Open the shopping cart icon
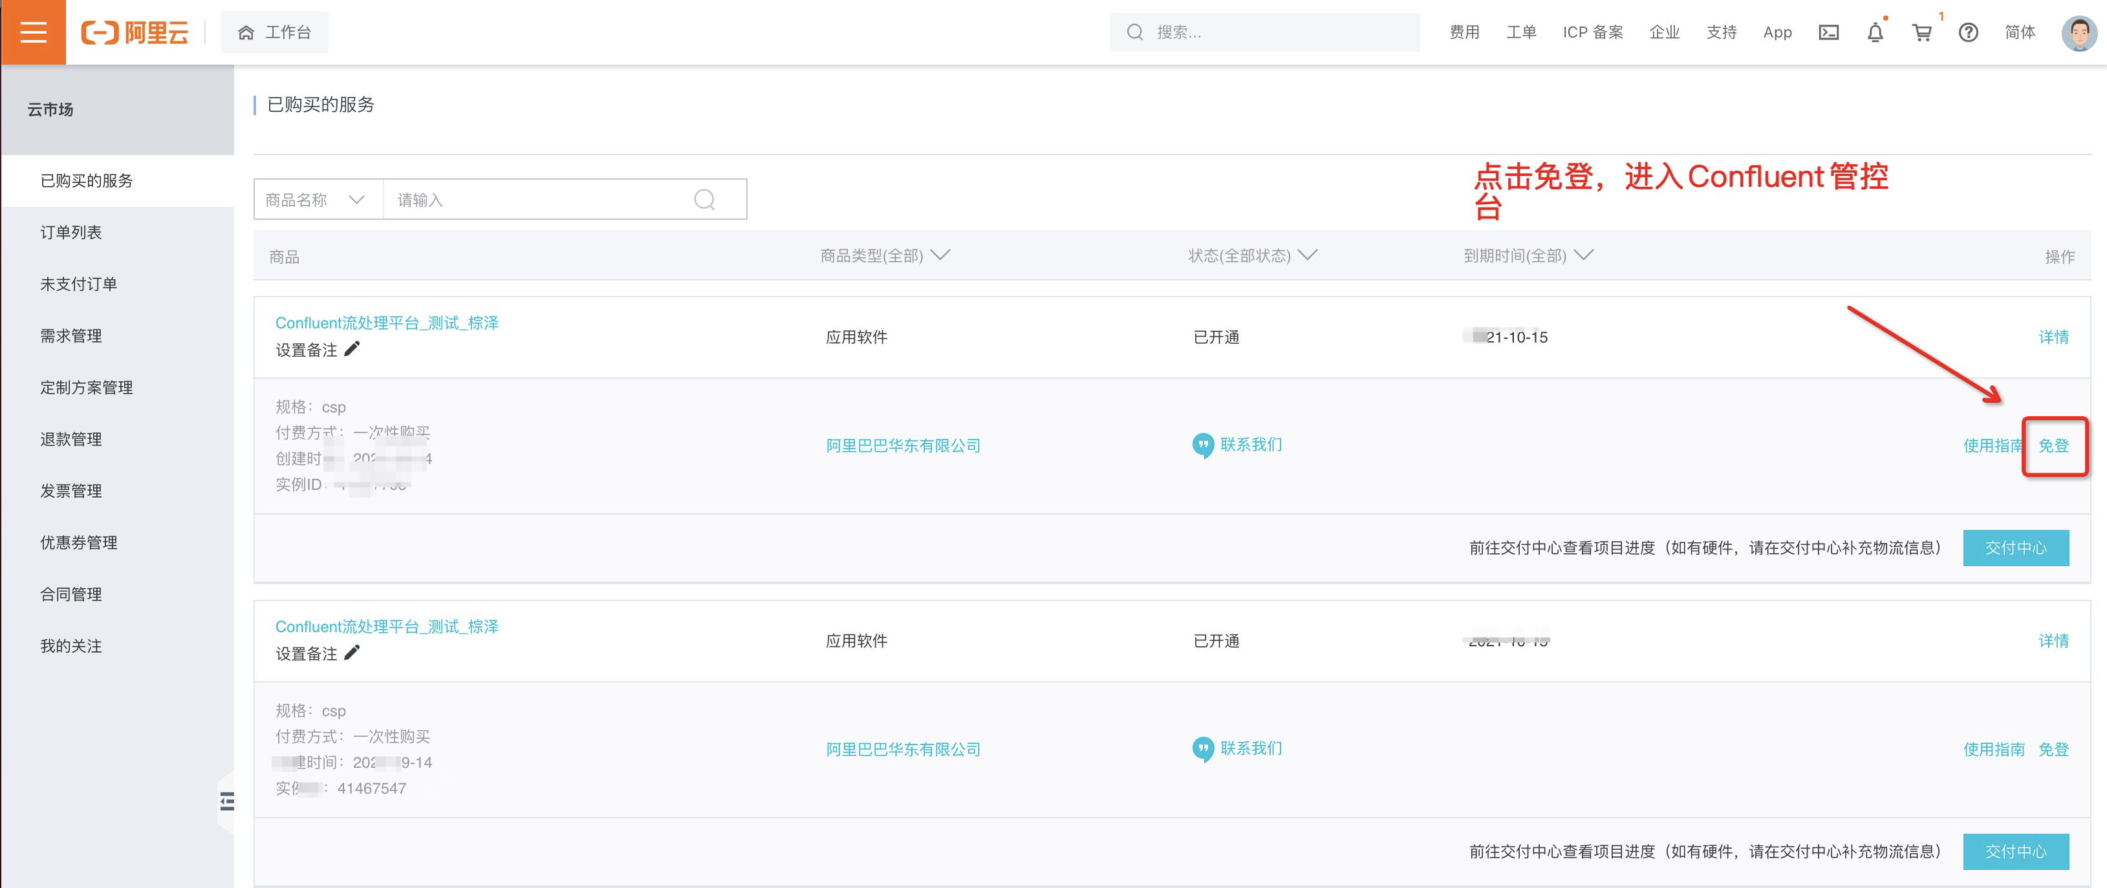 point(1921,33)
